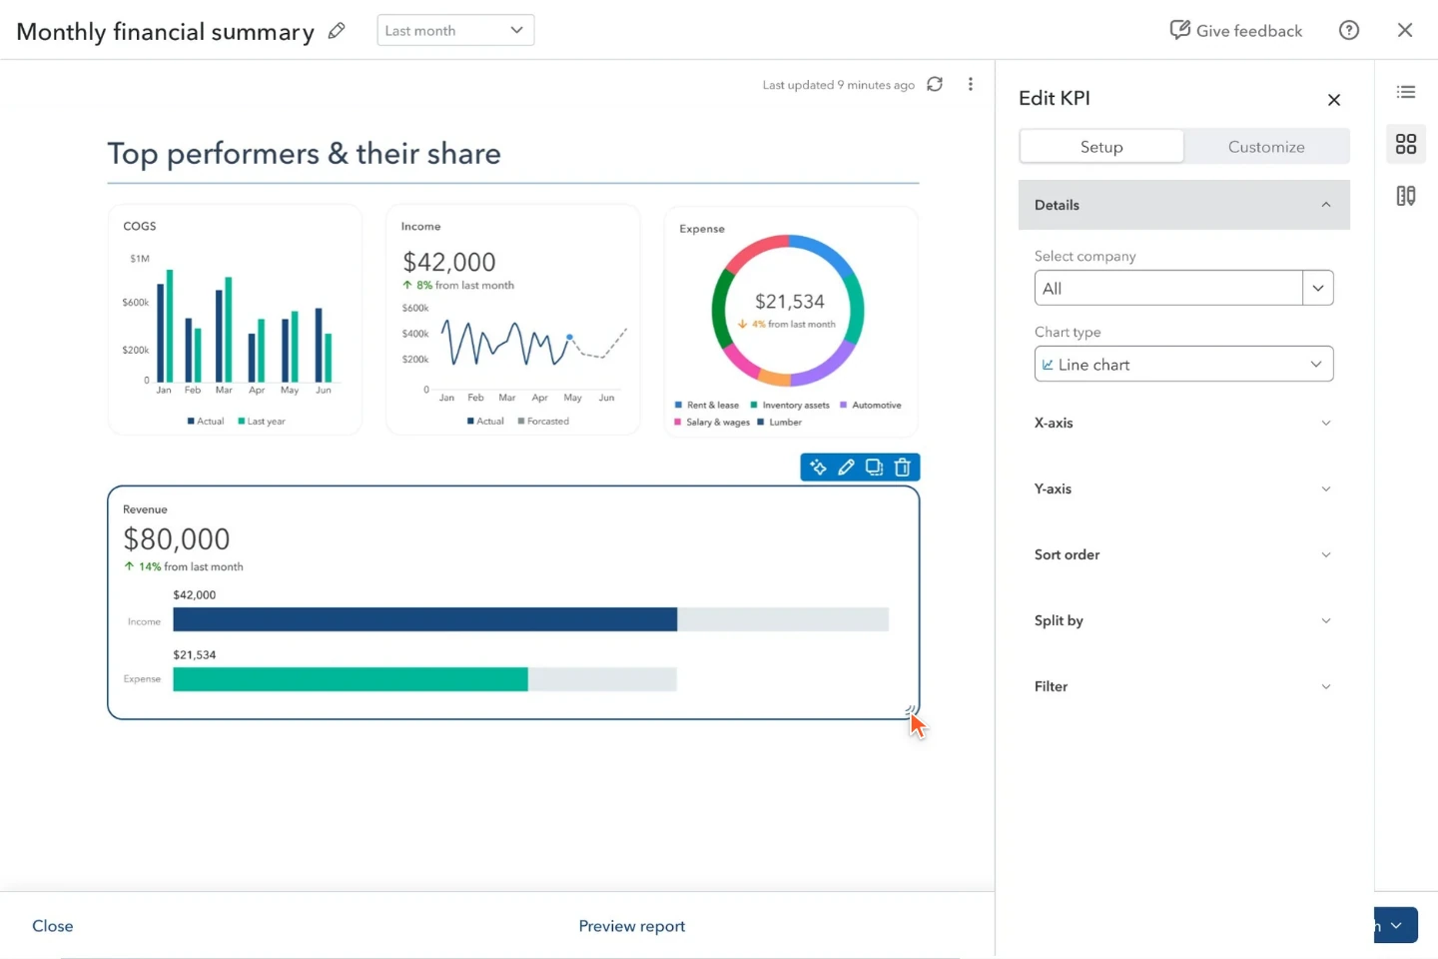Expand the Sort order section
The width and height of the screenshot is (1438, 959).
[x=1184, y=554]
